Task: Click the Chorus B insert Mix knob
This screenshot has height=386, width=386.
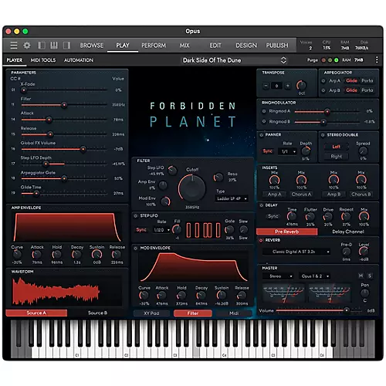Action: pyautogui.click(x=361, y=180)
